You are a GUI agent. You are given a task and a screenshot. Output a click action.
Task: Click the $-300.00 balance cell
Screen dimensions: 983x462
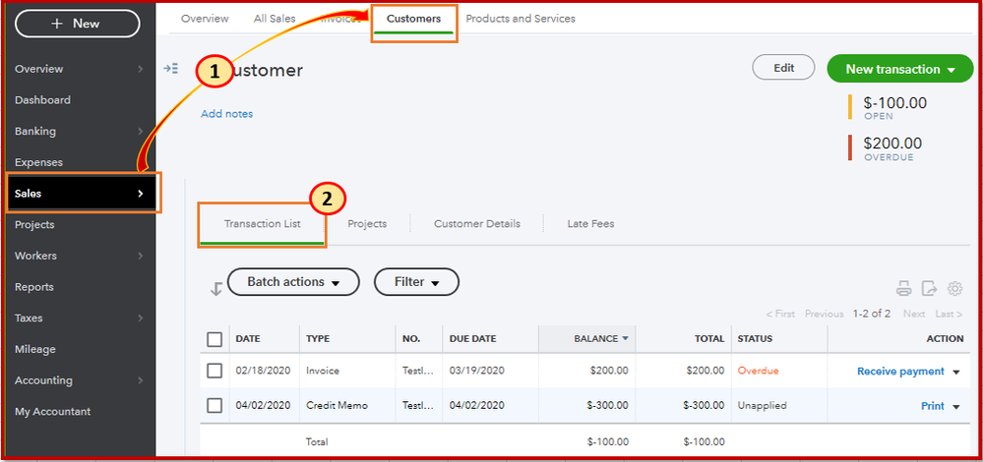[607, 406]
